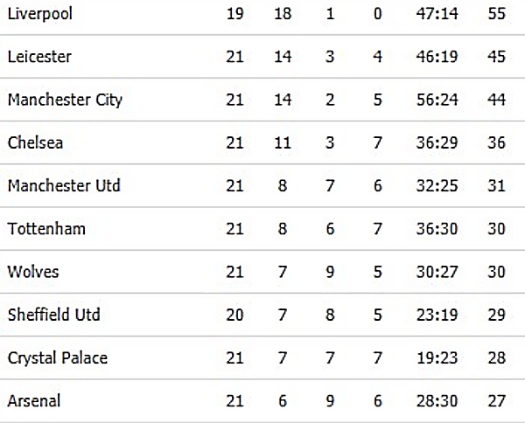Select the Manchester City row name
Screen dimensions: 525x423
[x=65, y=101]
